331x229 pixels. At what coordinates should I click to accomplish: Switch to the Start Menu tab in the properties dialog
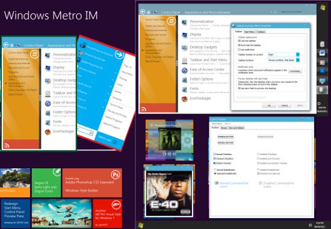pyautogui.click(x=250, y=32)
